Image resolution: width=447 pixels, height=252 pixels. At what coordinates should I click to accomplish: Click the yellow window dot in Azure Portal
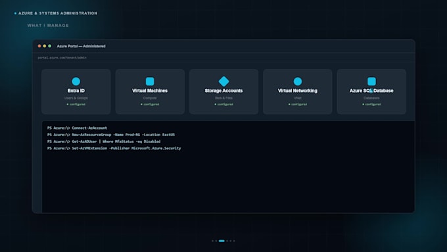(45, 46)
